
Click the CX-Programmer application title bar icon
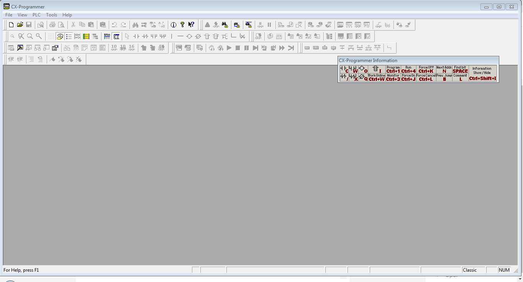coord(7,7)
